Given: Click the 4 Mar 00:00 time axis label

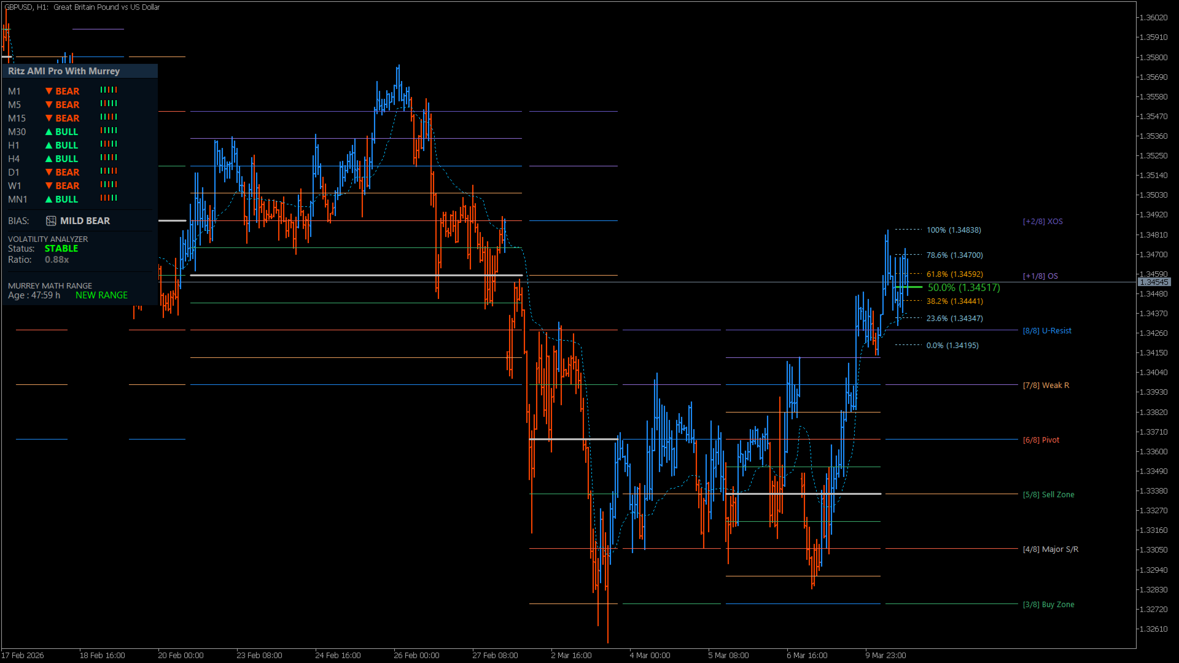Looking at the screenshot, I should coord(650,655).
